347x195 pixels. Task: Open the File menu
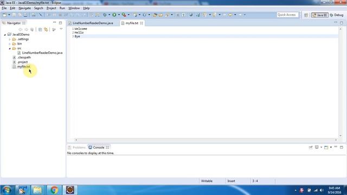(4, 8)
